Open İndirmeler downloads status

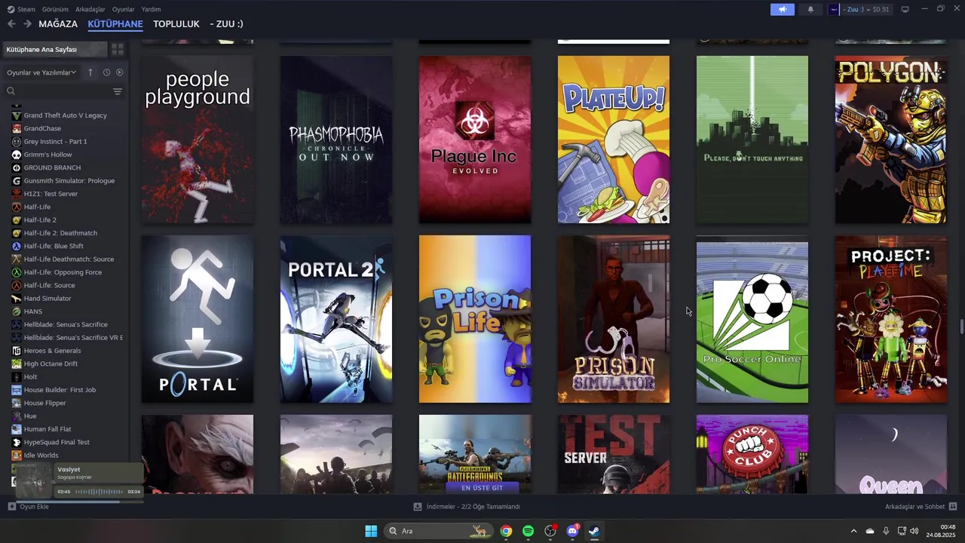467,507
